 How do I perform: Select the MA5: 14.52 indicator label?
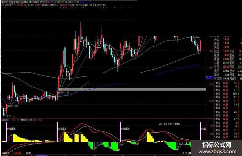(29, 2)
